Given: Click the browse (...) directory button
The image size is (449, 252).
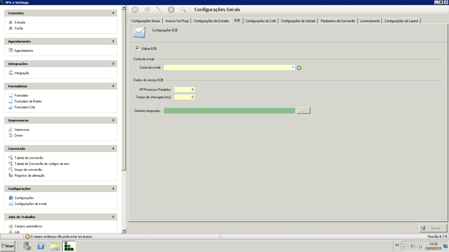Looking at the screenshot, I should click(303, 111).
